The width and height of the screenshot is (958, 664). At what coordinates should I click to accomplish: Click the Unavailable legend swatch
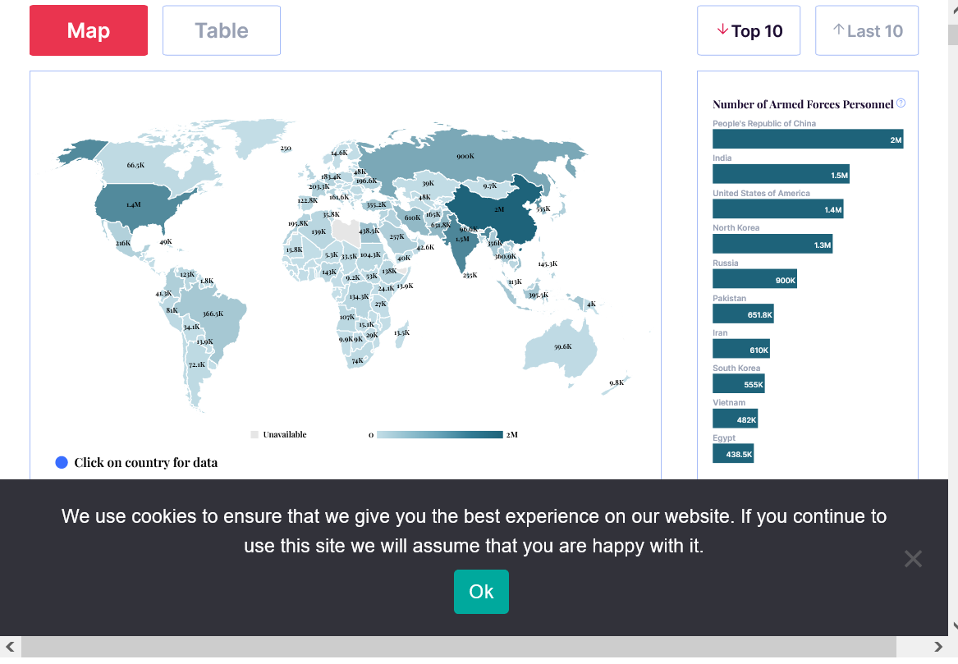(x=254, y=434)
